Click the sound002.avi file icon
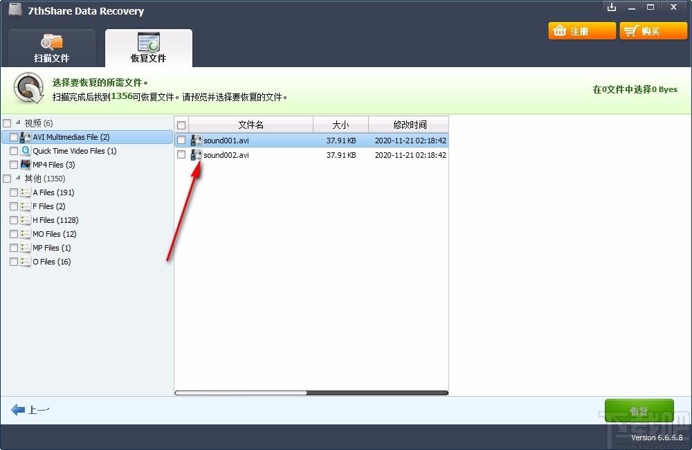 click(197, 155)
